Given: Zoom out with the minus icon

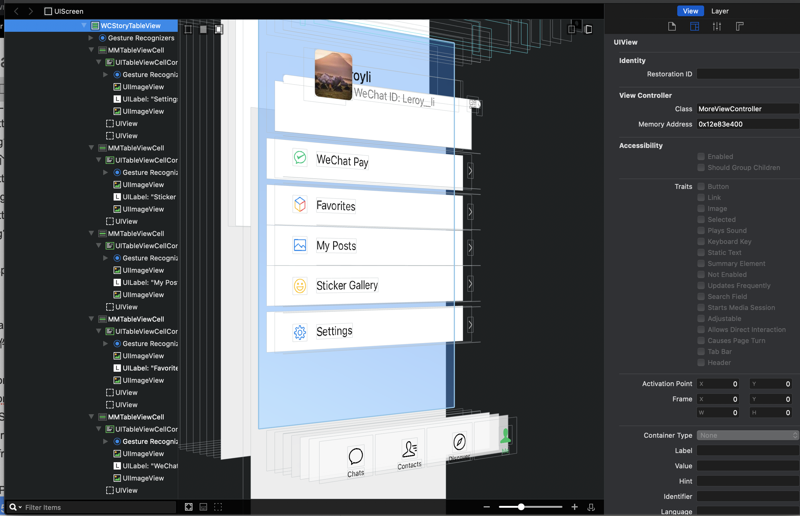Looking at the screenshot, I should (487, 507).
